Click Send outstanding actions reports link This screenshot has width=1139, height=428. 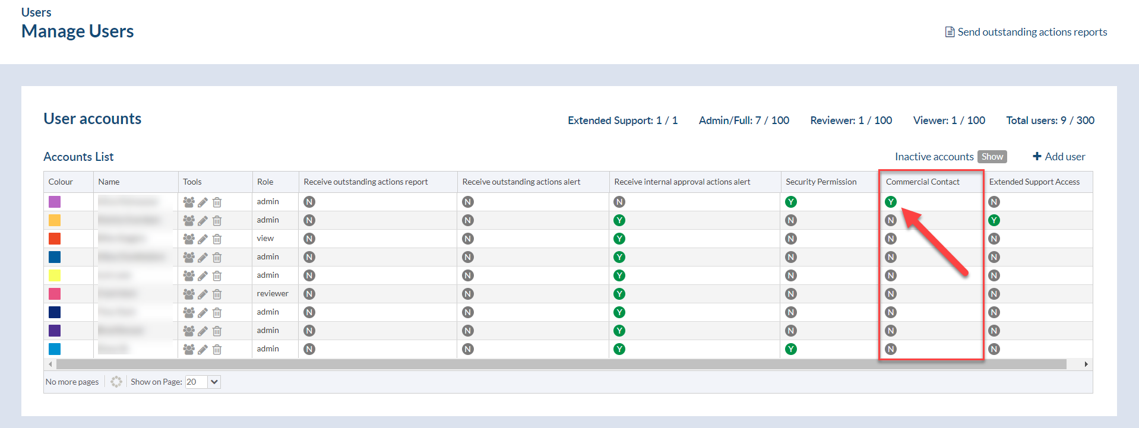point(1032,32)
